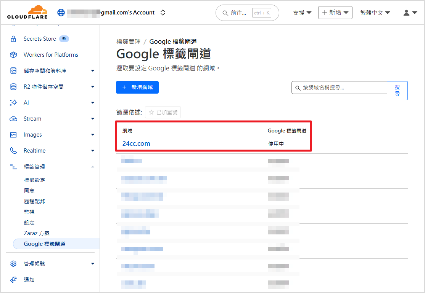The image size is (425, 293).
Task: Open the 24cc.com domain link
Action: 136,143
